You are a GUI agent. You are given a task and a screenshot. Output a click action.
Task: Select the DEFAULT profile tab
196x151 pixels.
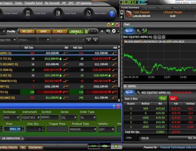pyautogui.click(x=76, y=31)
